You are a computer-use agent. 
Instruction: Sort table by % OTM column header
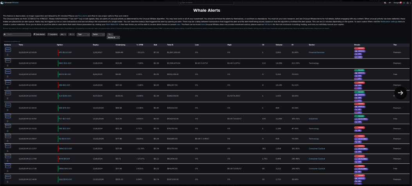tap(140, 45)
